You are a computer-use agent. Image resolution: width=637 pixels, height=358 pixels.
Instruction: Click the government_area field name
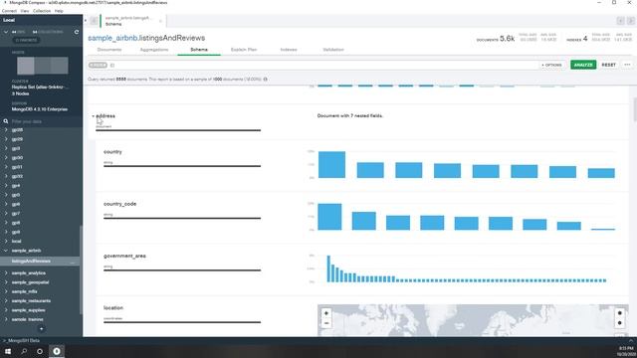click(124, 257)
